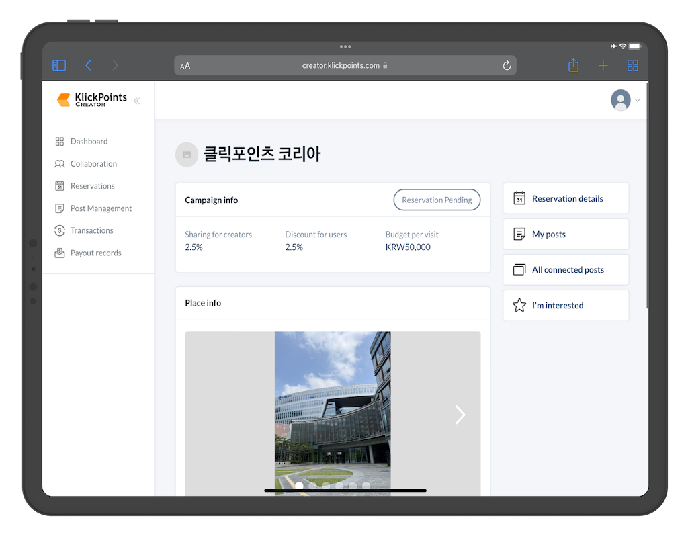688x551 pixels.
Task: Open a new tab with plus icon
Action: 603,65
